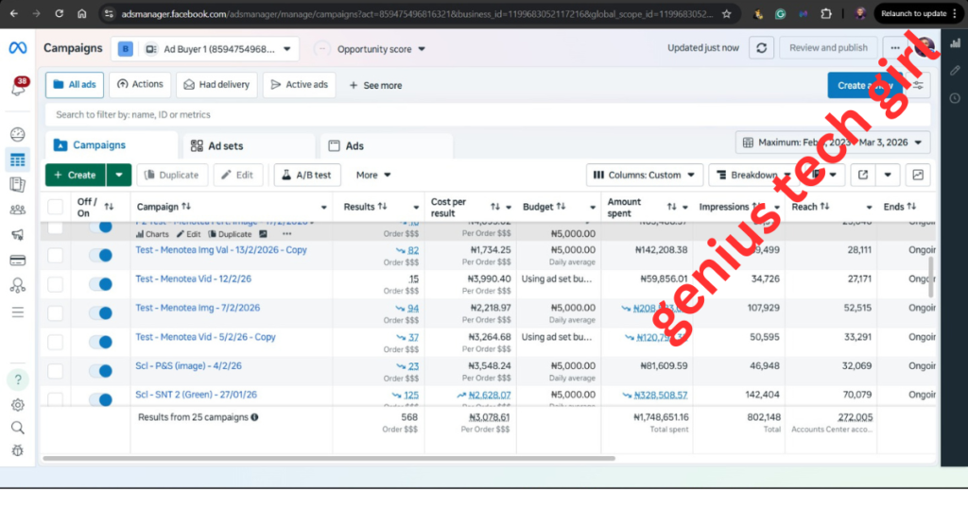968x506 pixels.
Task: Open the charts view icon right of export
Action: point(917,175)
